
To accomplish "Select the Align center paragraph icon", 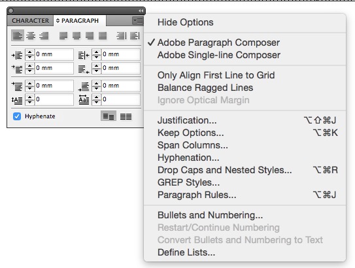I will pyautogui.click(x=31, y=35).
